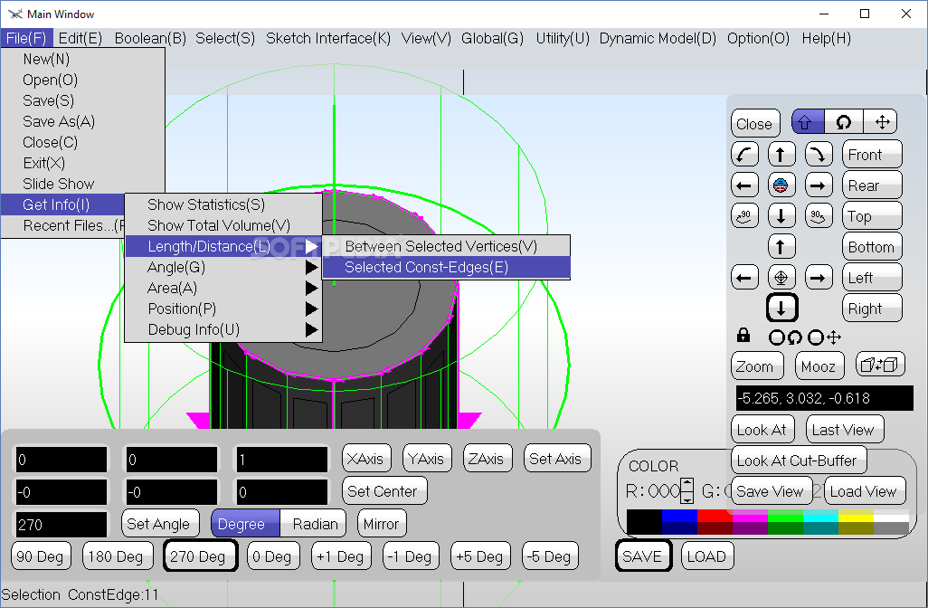The height and width of the screenshot is (608, 928).
Task: Click the left arrow beside the globe icon
Action: point(744,185)
